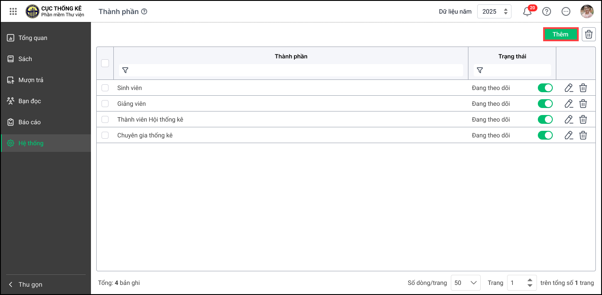Go to Mượn trả in the sidebar
Image resolution: width=602 pixels, height=295 pixels.
(x=31, y=80)
